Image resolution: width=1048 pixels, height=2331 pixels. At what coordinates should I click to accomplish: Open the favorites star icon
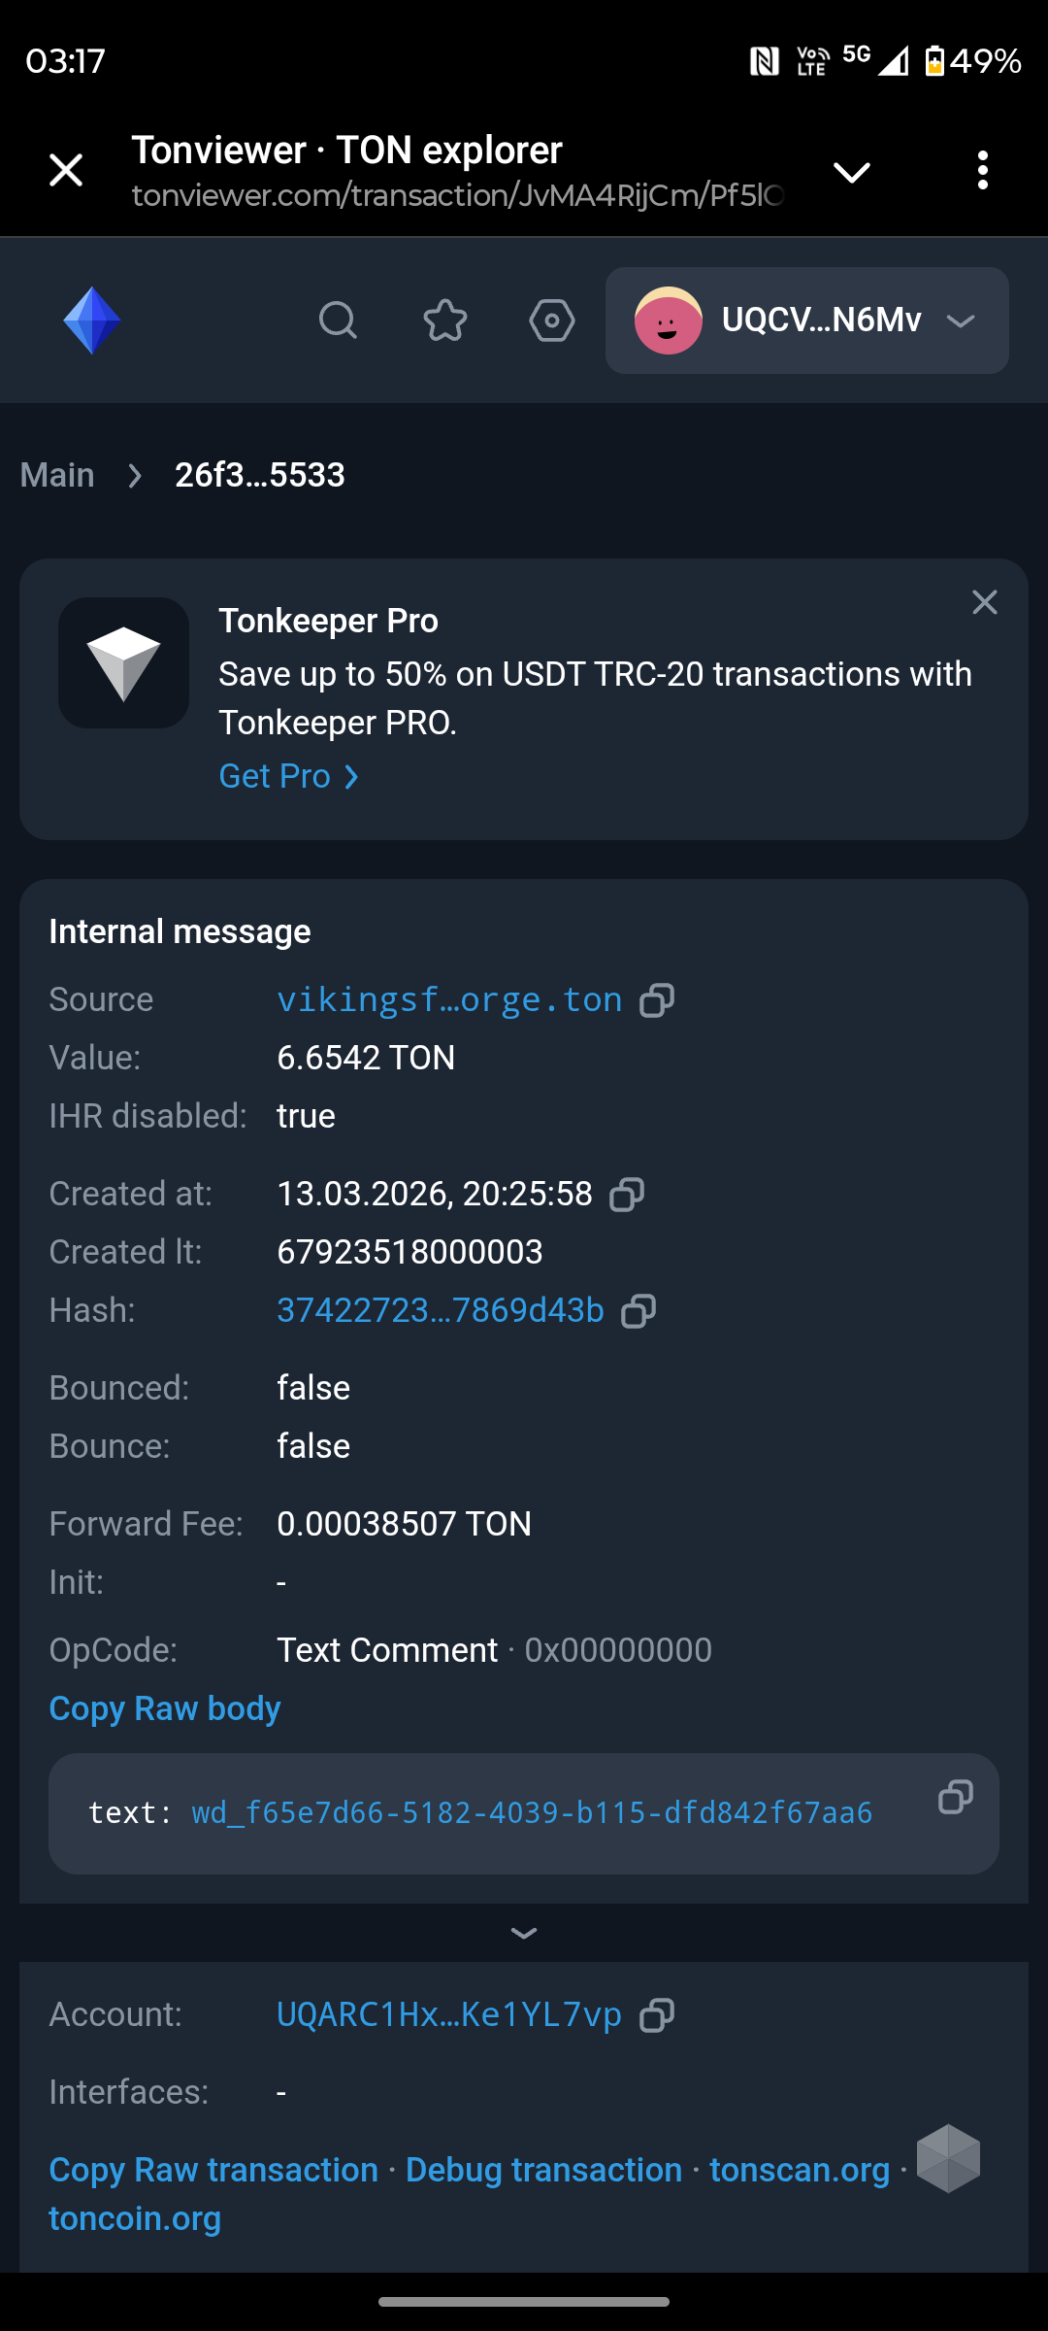coord(445,320)
